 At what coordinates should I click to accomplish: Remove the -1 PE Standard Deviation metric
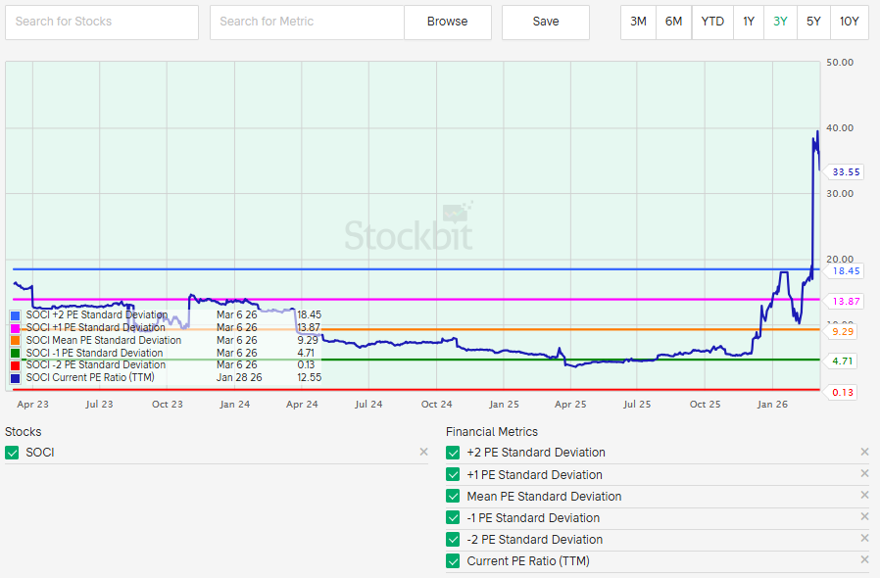(x=864, y=517)
